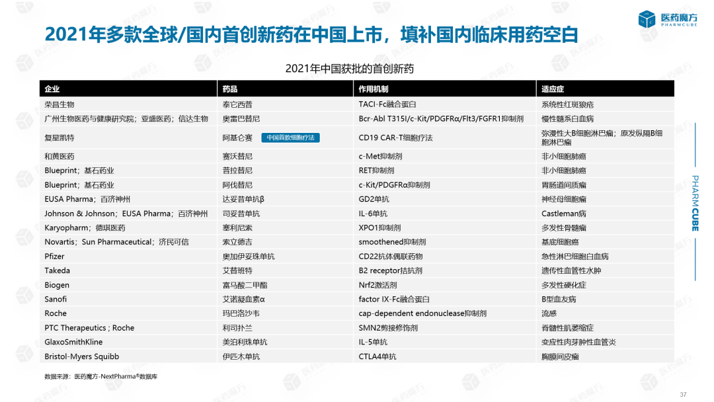Screen dimensions: 714x402
Task: Select the mechanism IL-5单抗
Action: pos(373,342)
